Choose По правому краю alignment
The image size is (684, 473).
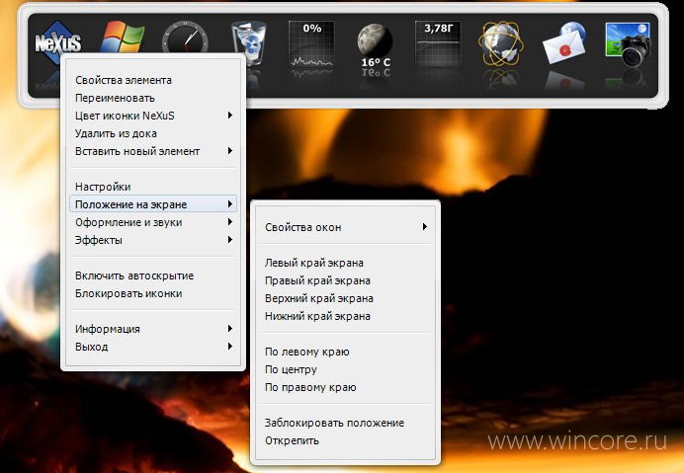pyautogui.click(x=346, y=387)
